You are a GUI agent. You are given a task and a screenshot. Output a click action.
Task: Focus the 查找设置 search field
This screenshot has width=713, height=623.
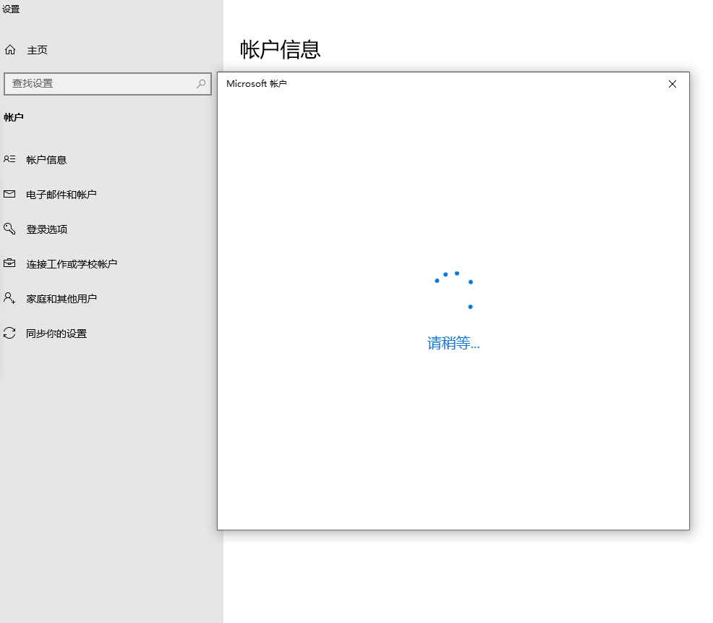[x=108, y=84]
